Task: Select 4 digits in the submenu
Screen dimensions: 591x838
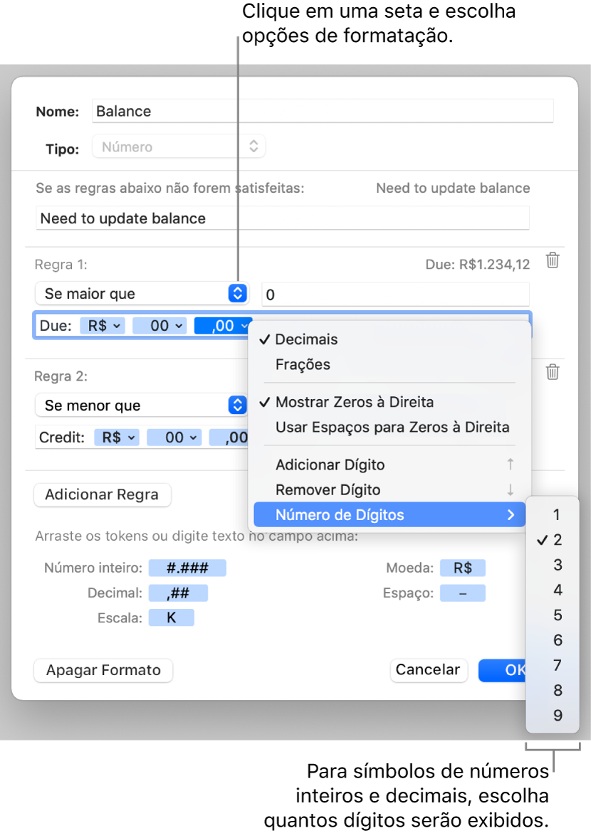Action: (x=553, y=590)
